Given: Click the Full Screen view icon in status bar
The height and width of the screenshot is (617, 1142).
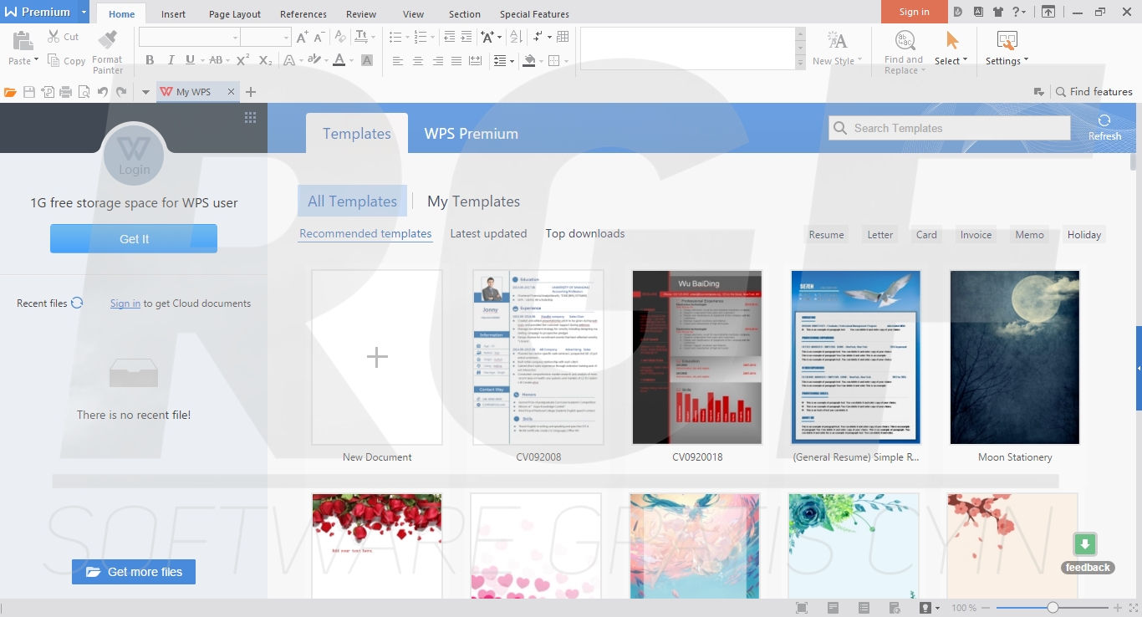Looking at the screenshot, I should (x=802, y=608).
